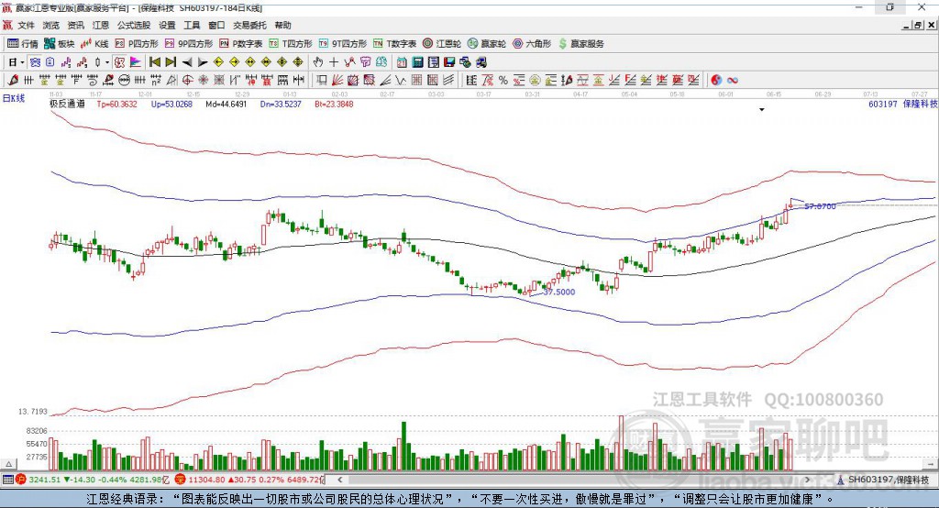Jump to last bar with skip-forward icon
The height and width of the screenshot is (508, 939).
(171, 62)
